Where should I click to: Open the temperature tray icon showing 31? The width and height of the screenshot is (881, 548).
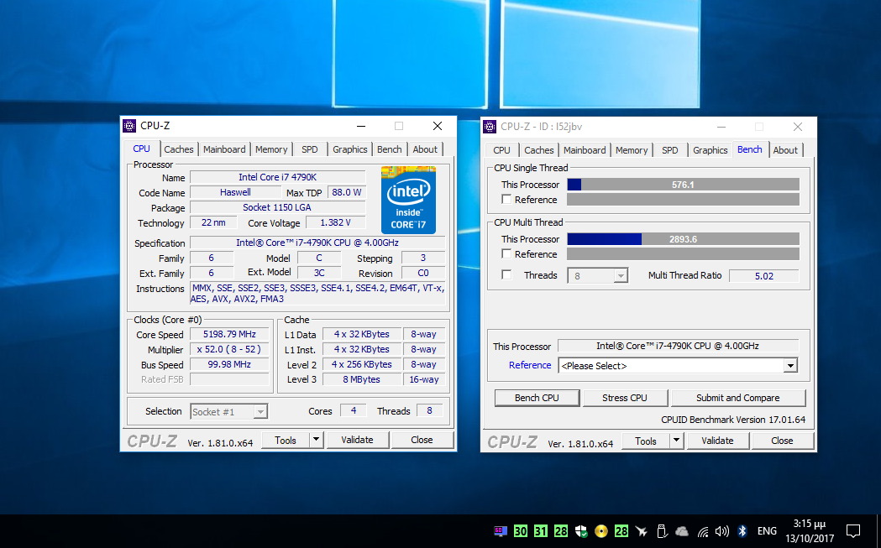coord(541,531)
